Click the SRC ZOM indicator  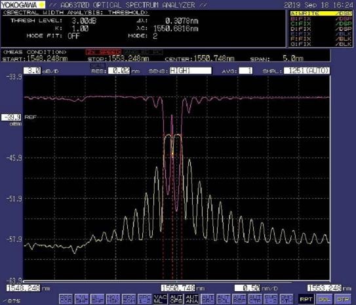point(129,299)
